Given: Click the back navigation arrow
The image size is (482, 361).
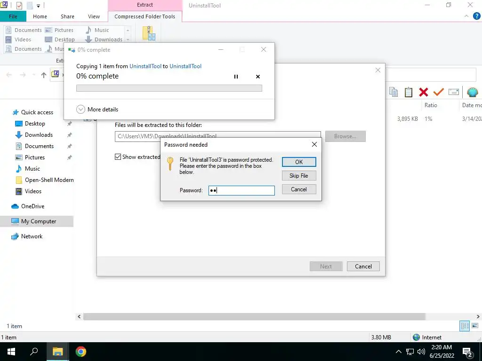Looking at the screenshot, I should pyautogui.click(x=9, y=75).
